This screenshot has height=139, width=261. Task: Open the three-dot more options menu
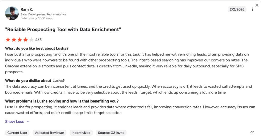tap(252, 9)
